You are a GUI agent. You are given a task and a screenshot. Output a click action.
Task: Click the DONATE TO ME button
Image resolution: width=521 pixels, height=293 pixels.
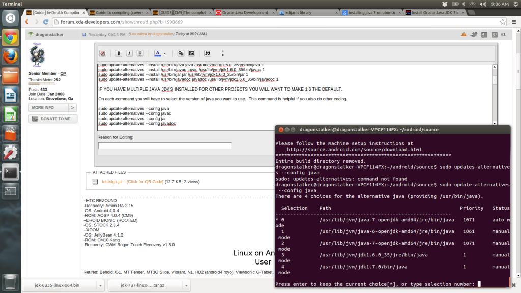[53, 119]
